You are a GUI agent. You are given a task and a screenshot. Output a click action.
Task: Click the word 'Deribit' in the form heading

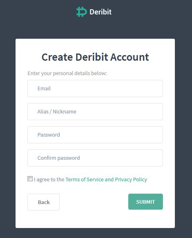point(92,57)
